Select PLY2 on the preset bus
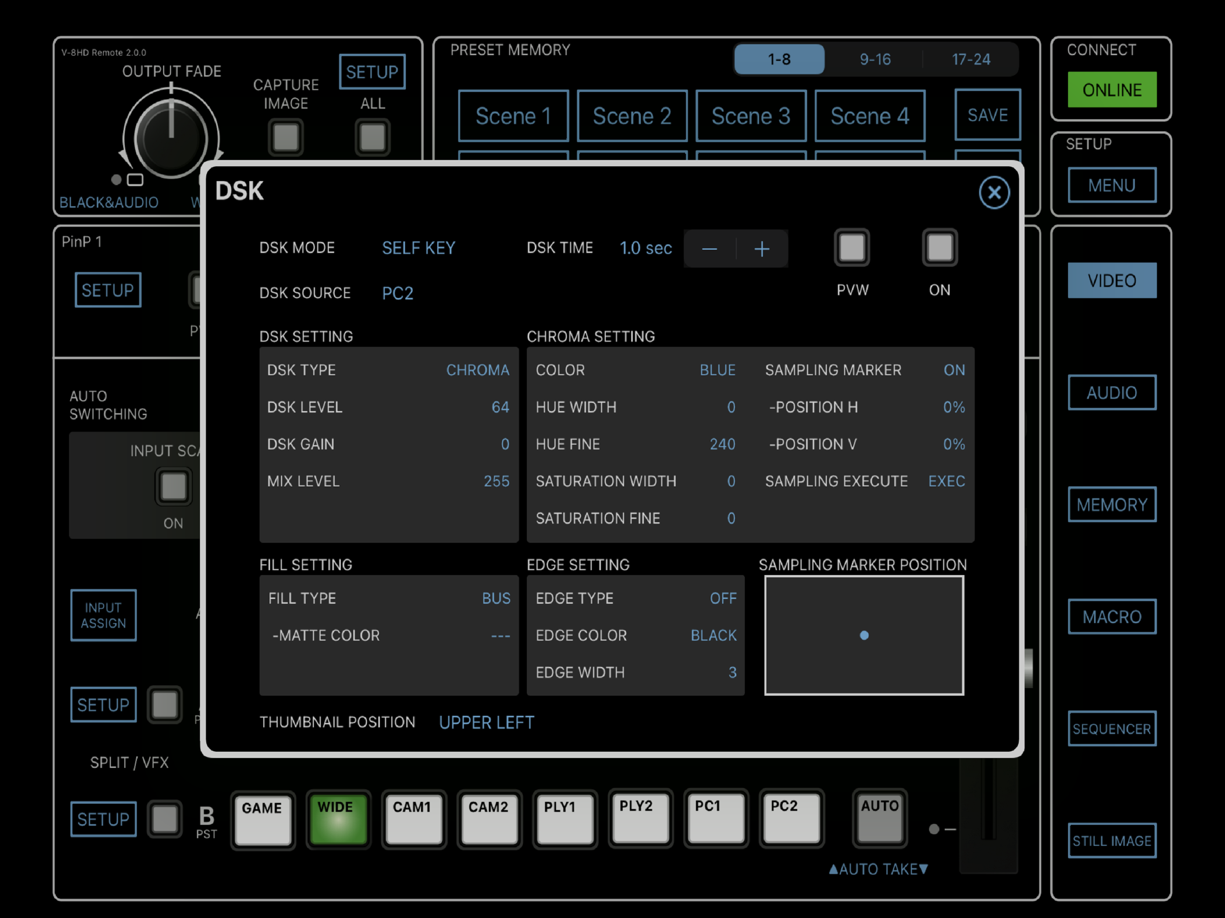Image resolution: width=1225 pixels, height=918 pixels. (640, 818)
